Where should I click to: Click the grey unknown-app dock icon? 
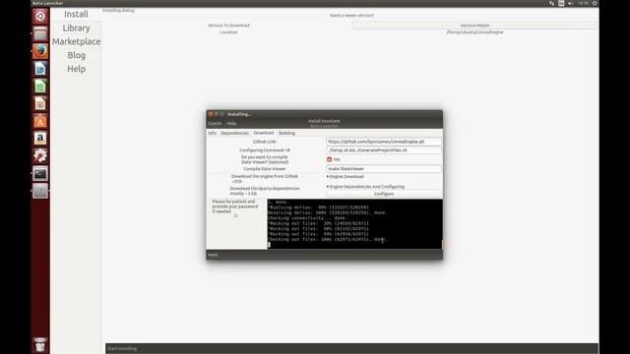click(40, 191)
